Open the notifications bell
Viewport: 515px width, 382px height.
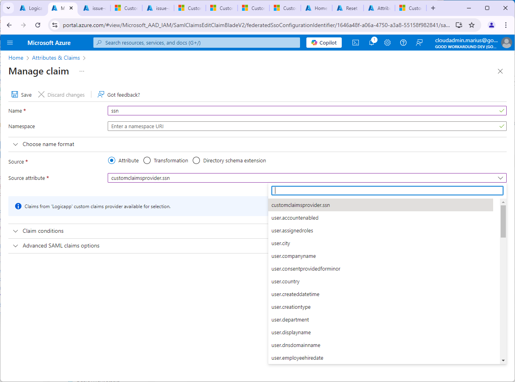372,43
